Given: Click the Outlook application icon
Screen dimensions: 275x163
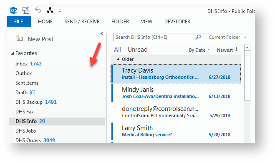Looking at the screenshot, I should tap(14, 10).
